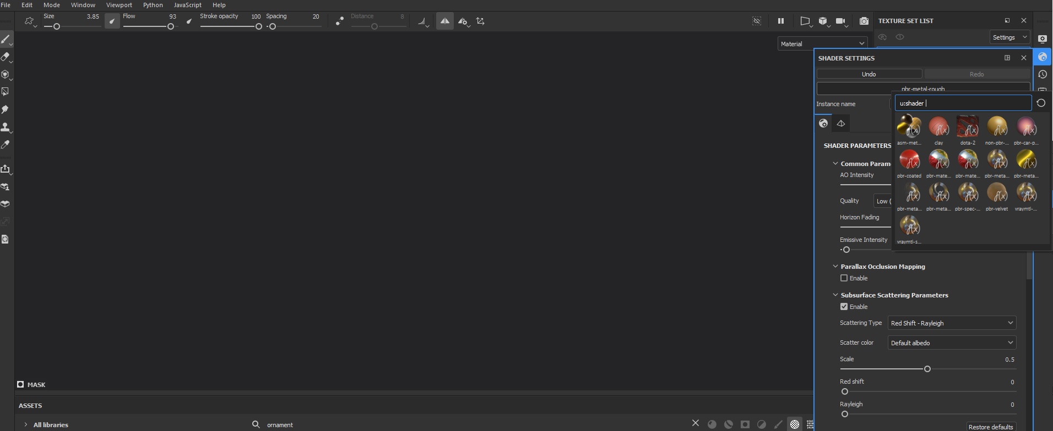
Task: Open symmetry settings icon
Action: point(464,21)
